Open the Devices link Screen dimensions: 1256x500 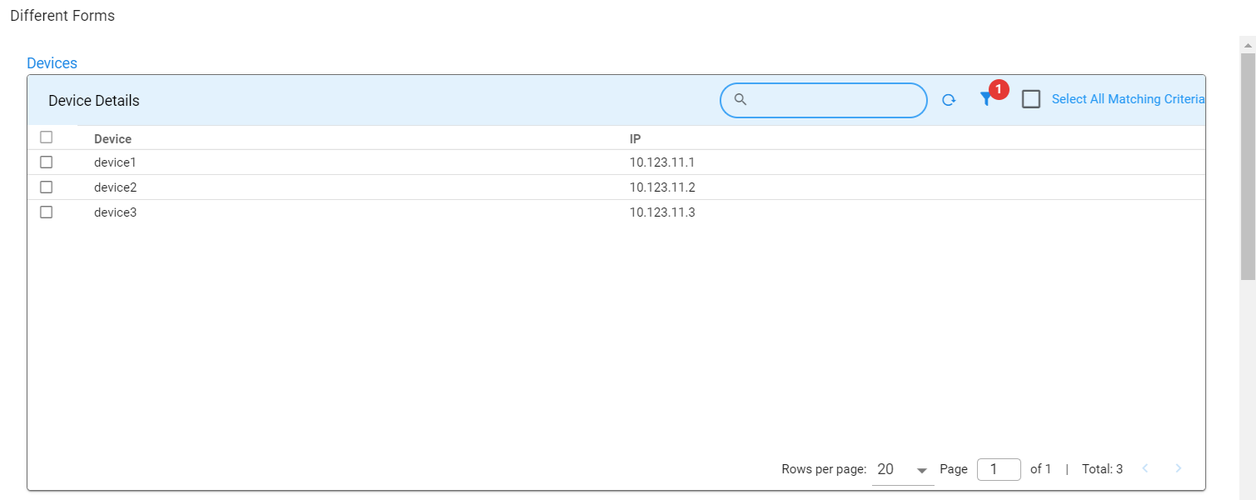tap(52, 63)
